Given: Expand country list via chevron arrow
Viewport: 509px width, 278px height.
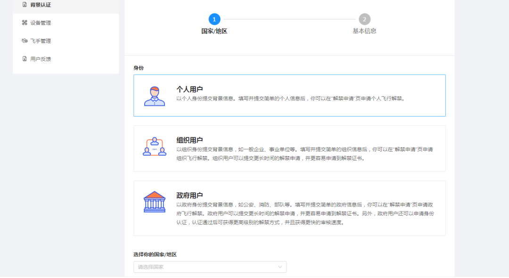Looking at the screenshot, I should pos(280,267).
